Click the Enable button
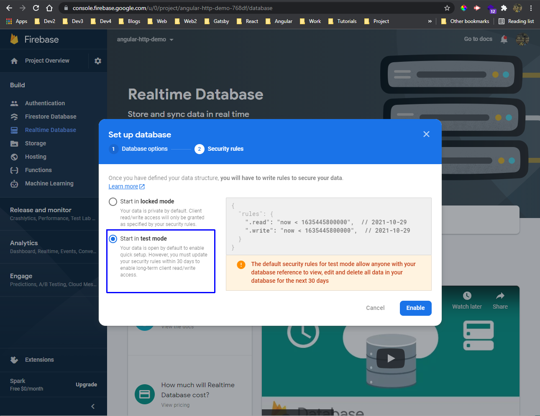 (415, 308)
